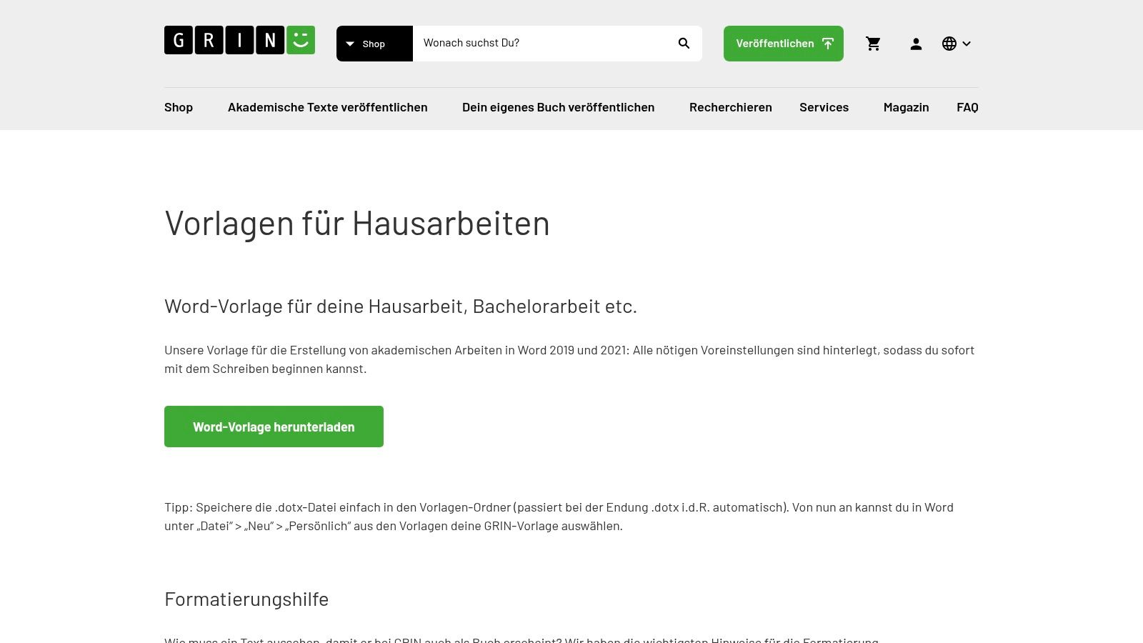The height and width of the screenshot is (643, 1143).
Task: Open the shopping cart
Action: coord(873,44)
